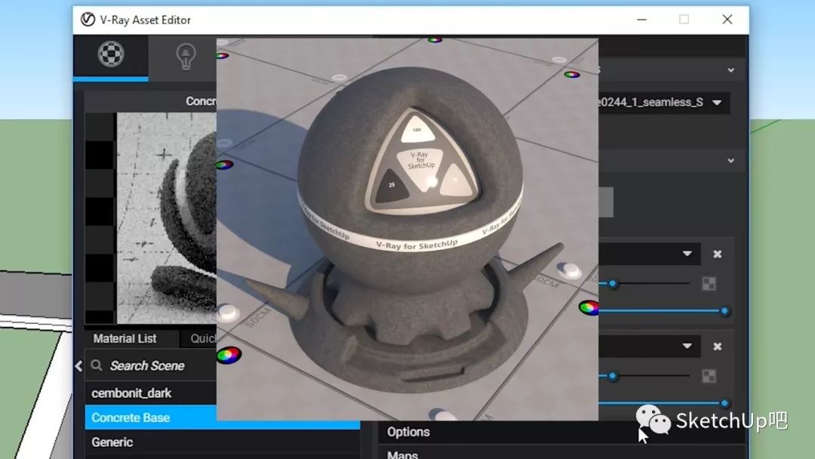Click the V-Ray logo in the title bar
The height and width of the screenshot is (459, 815).
[x=88, y=20]
